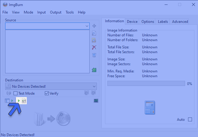Image resolution: width=198 pixels, height=137 pixels.
Task: Open the Tools menu
Action: [x=70, y=12]
